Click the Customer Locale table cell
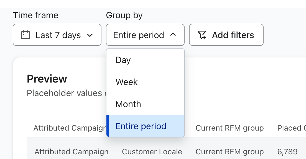 [152, 152]
